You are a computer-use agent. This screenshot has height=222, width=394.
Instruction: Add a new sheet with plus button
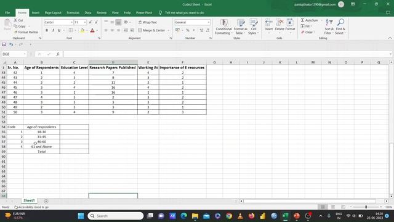46,201
